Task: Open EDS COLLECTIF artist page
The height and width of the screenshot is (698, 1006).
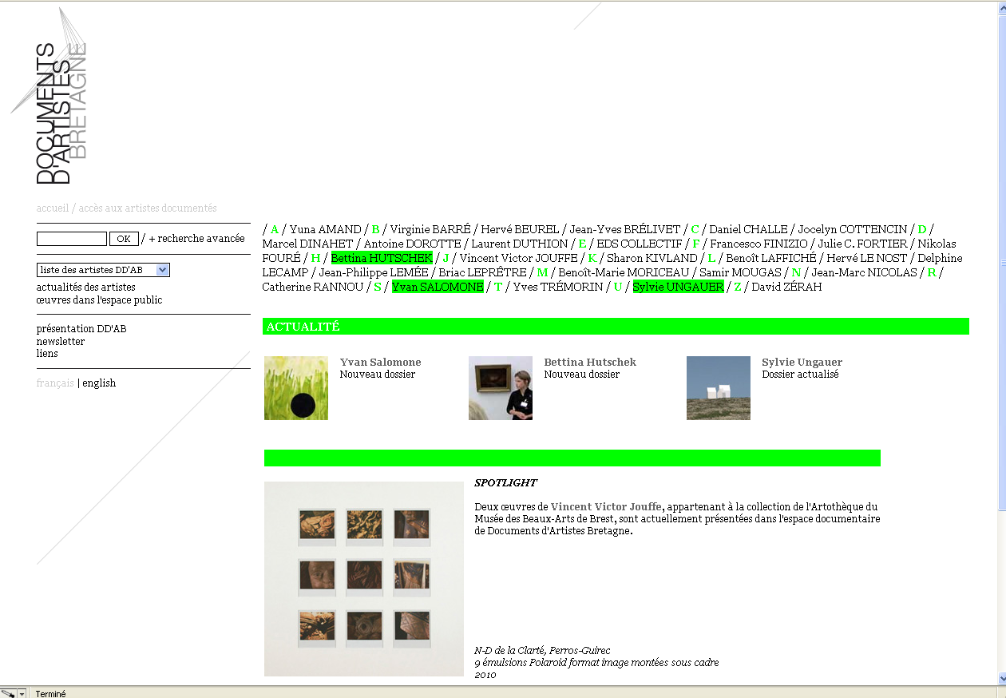Action: [640, 244]
